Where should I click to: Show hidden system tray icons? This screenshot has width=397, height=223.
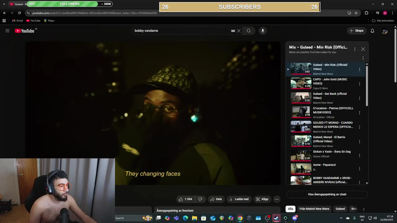[341, 218]
